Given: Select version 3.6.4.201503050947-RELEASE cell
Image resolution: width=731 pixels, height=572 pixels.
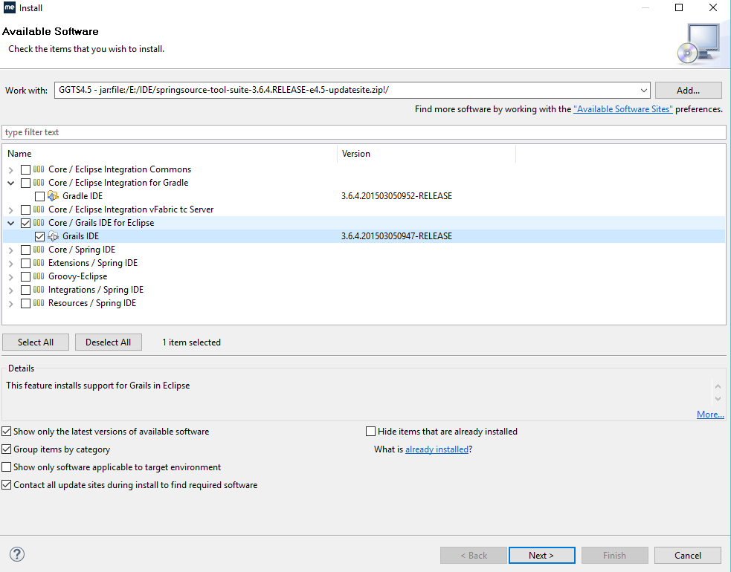Looking at the screenshot, I should 397,236.
